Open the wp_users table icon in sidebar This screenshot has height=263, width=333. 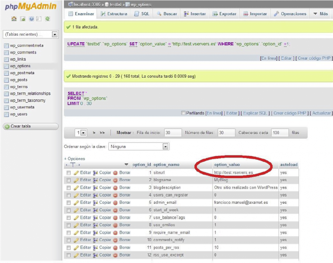point(6,114)
